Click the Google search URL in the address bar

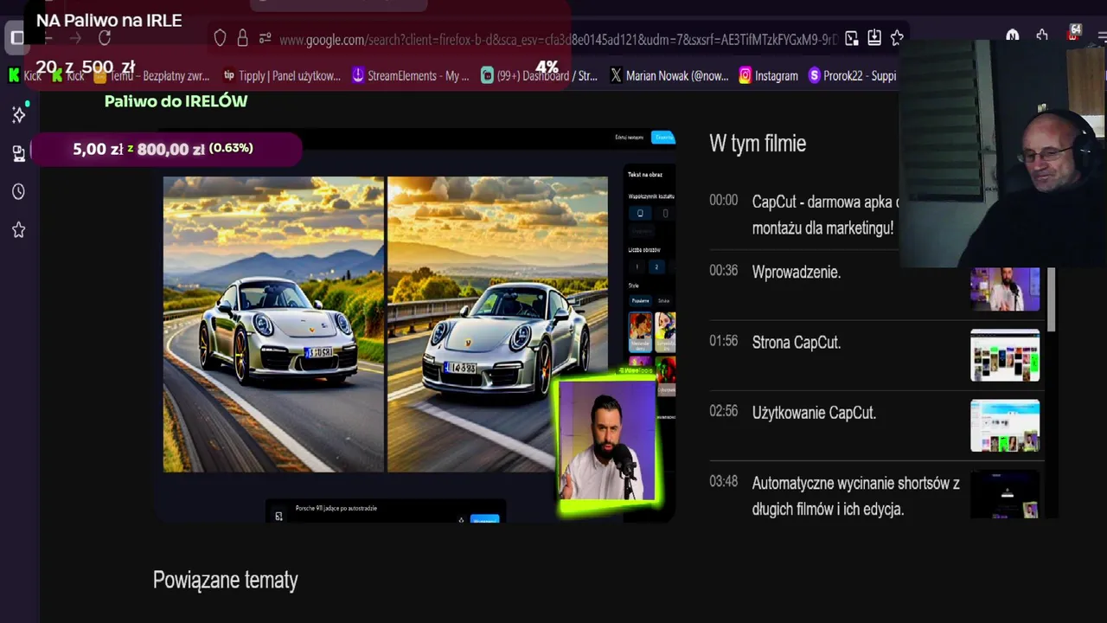pyautogui.click(x=558, y=40)
